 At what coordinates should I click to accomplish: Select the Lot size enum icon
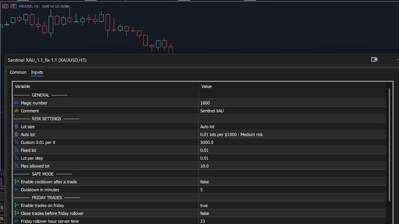16,127
